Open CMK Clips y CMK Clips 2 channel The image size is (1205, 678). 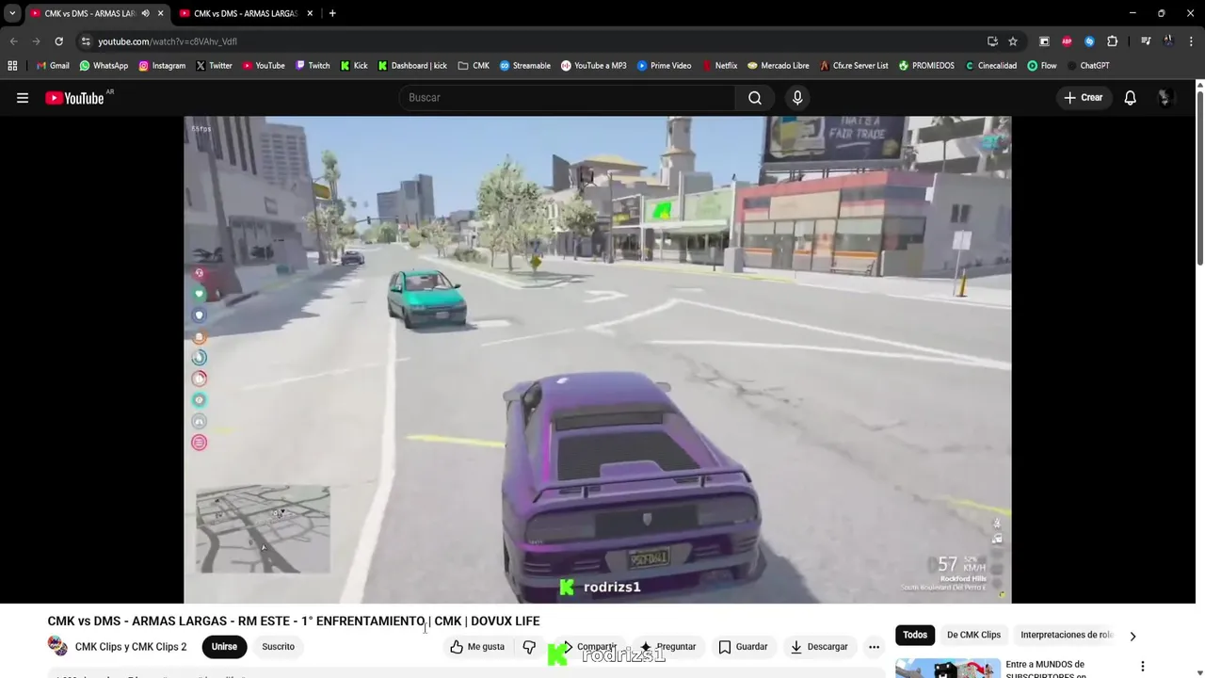click(131, 647)
